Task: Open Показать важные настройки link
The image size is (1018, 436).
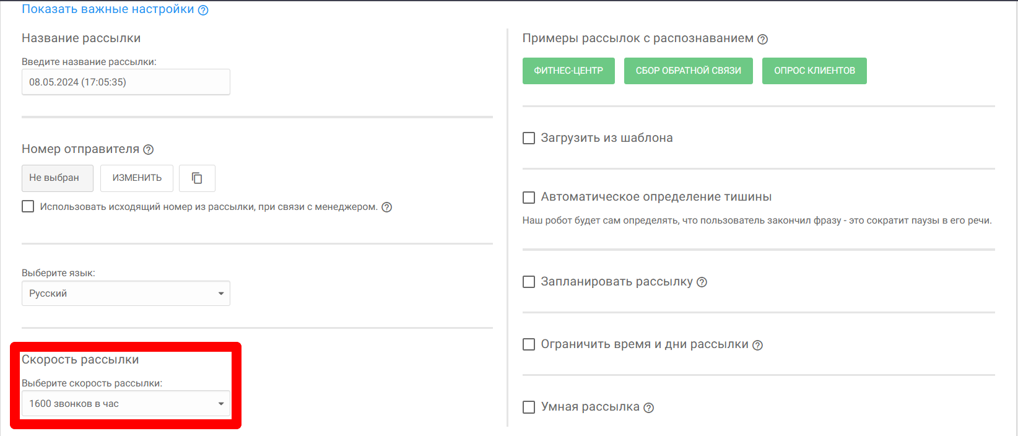Action: (108, 9)
